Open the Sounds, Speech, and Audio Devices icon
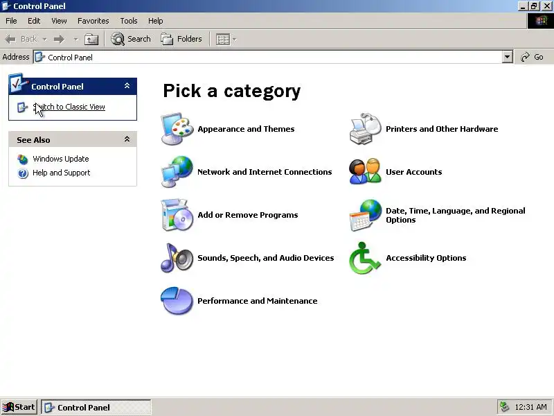 pyautogui.click(x=177, y=258)
